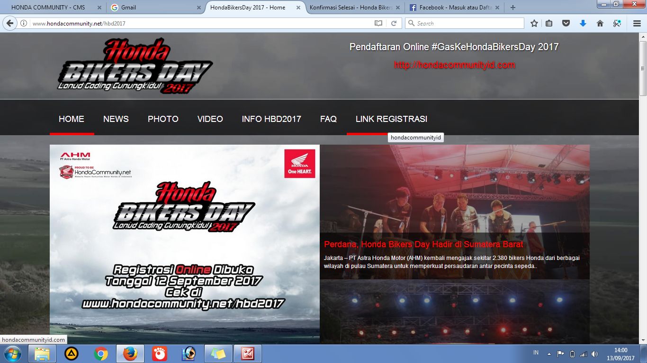This screenshot has height=363, width=647.
Task: Go to Firefox home page icon
Action: tap(600, 23)
